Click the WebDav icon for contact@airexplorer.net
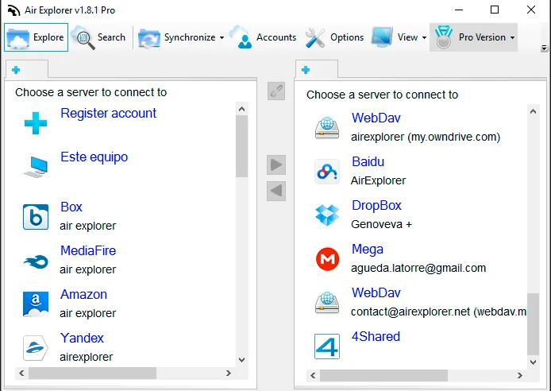 (x=327, y=303)
